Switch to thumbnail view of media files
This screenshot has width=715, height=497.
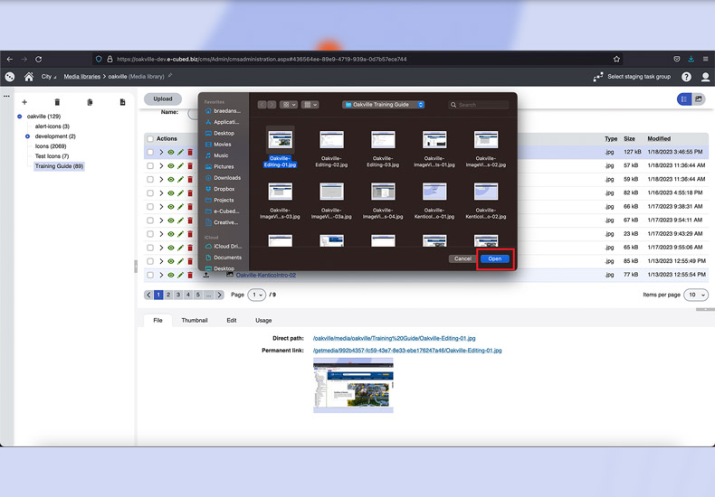pos(699,99)
